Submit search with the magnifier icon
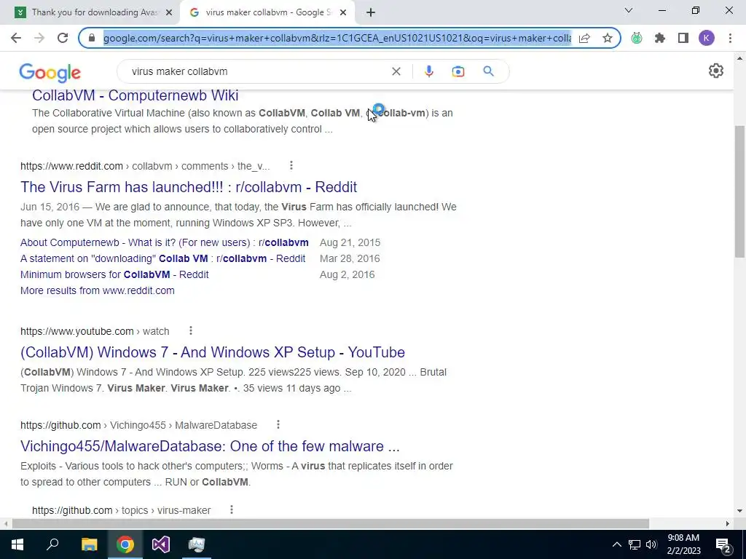This screenshot has width=746, height=559. click(x=488, y=71)
